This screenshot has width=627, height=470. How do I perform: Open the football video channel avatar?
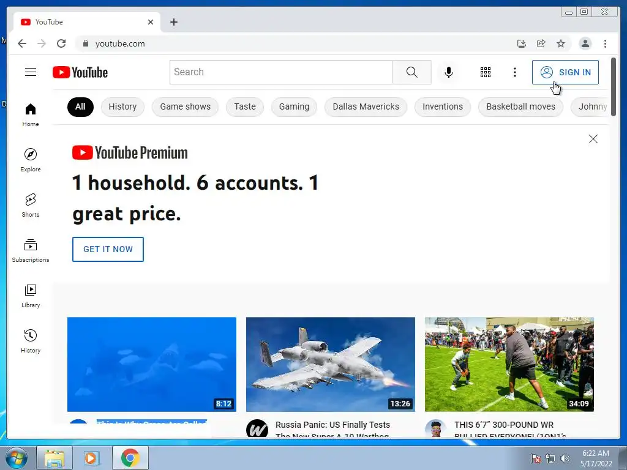tap(435, 429)
